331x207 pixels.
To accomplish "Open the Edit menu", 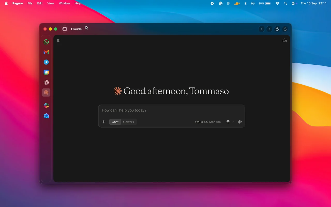I will point(40,3).
